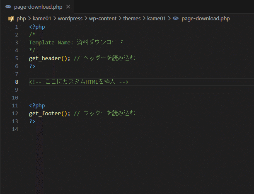Expand the chevron after wp-content breadcrumb

[x=120, y=19]
